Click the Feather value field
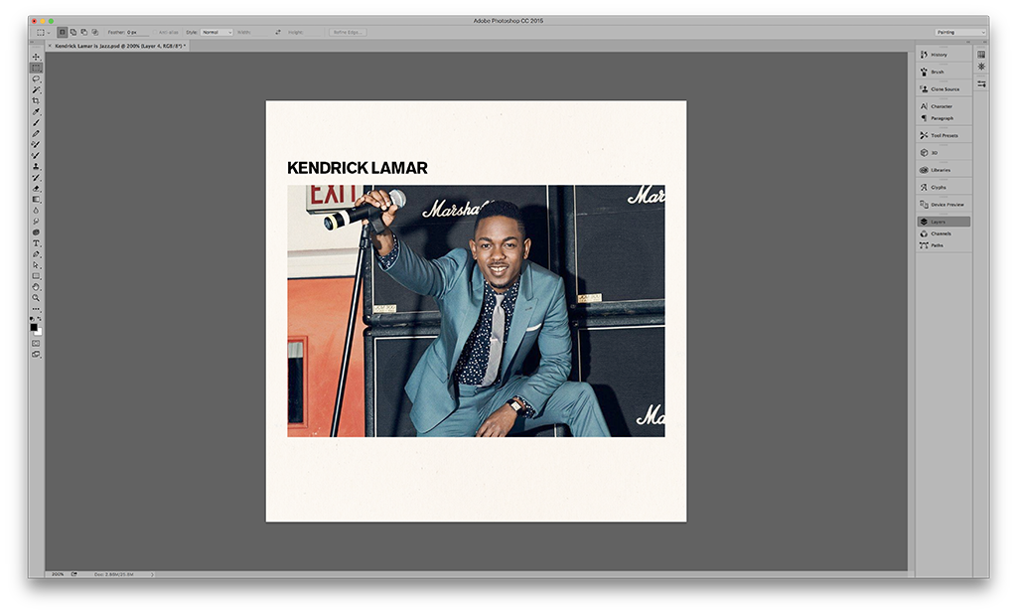Image resolution: width=1017 pixels, height=616 pixels. 137,32
